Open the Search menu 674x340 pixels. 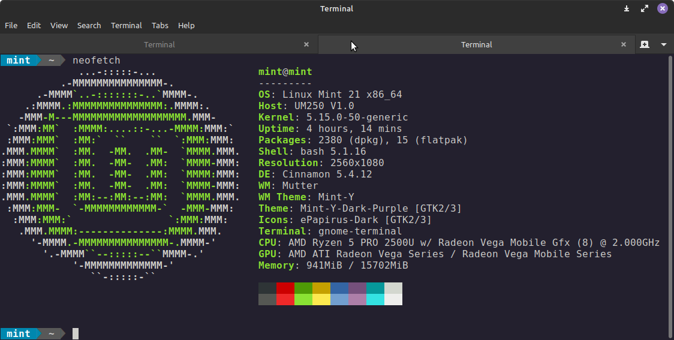click(89, 25)
